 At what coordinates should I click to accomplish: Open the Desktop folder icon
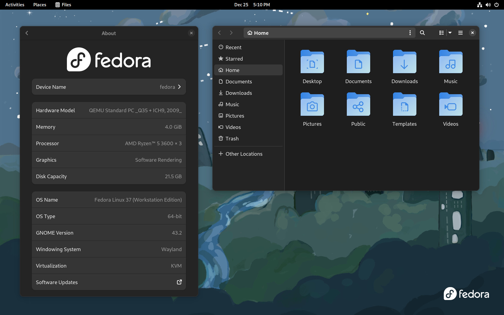tap(312, 62)
